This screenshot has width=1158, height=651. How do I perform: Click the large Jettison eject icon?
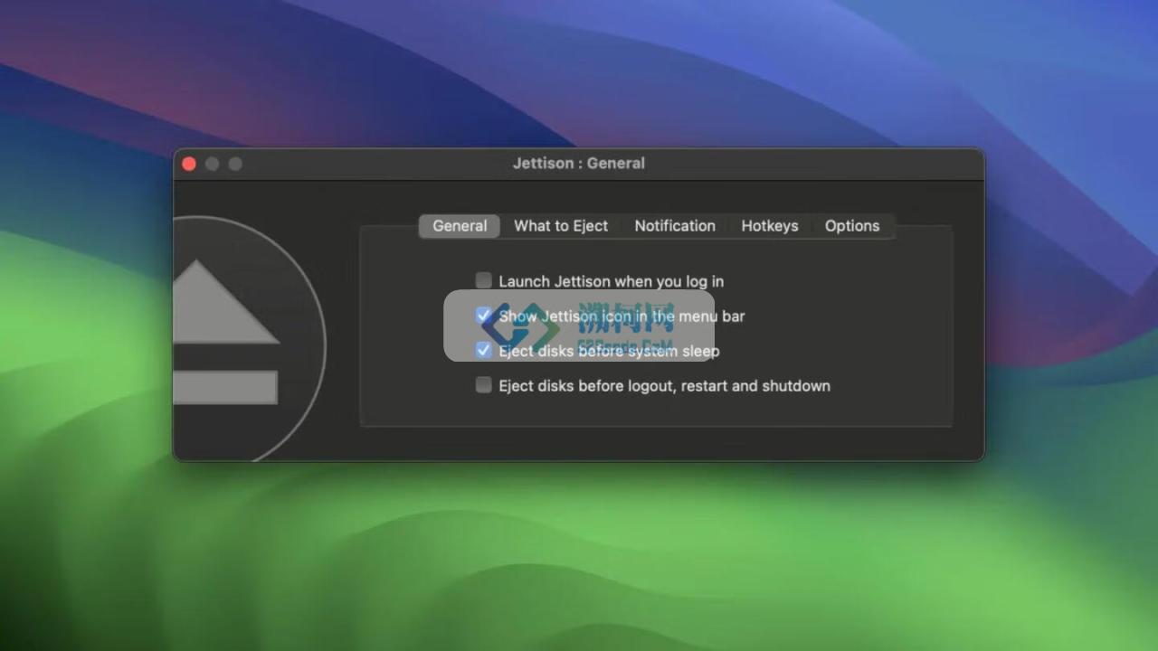[248, 339]
